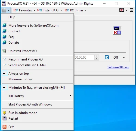The height and width of the screenshot is (131, 136).
Task: Click the language flag icon
Action: (x=122, y=10)
